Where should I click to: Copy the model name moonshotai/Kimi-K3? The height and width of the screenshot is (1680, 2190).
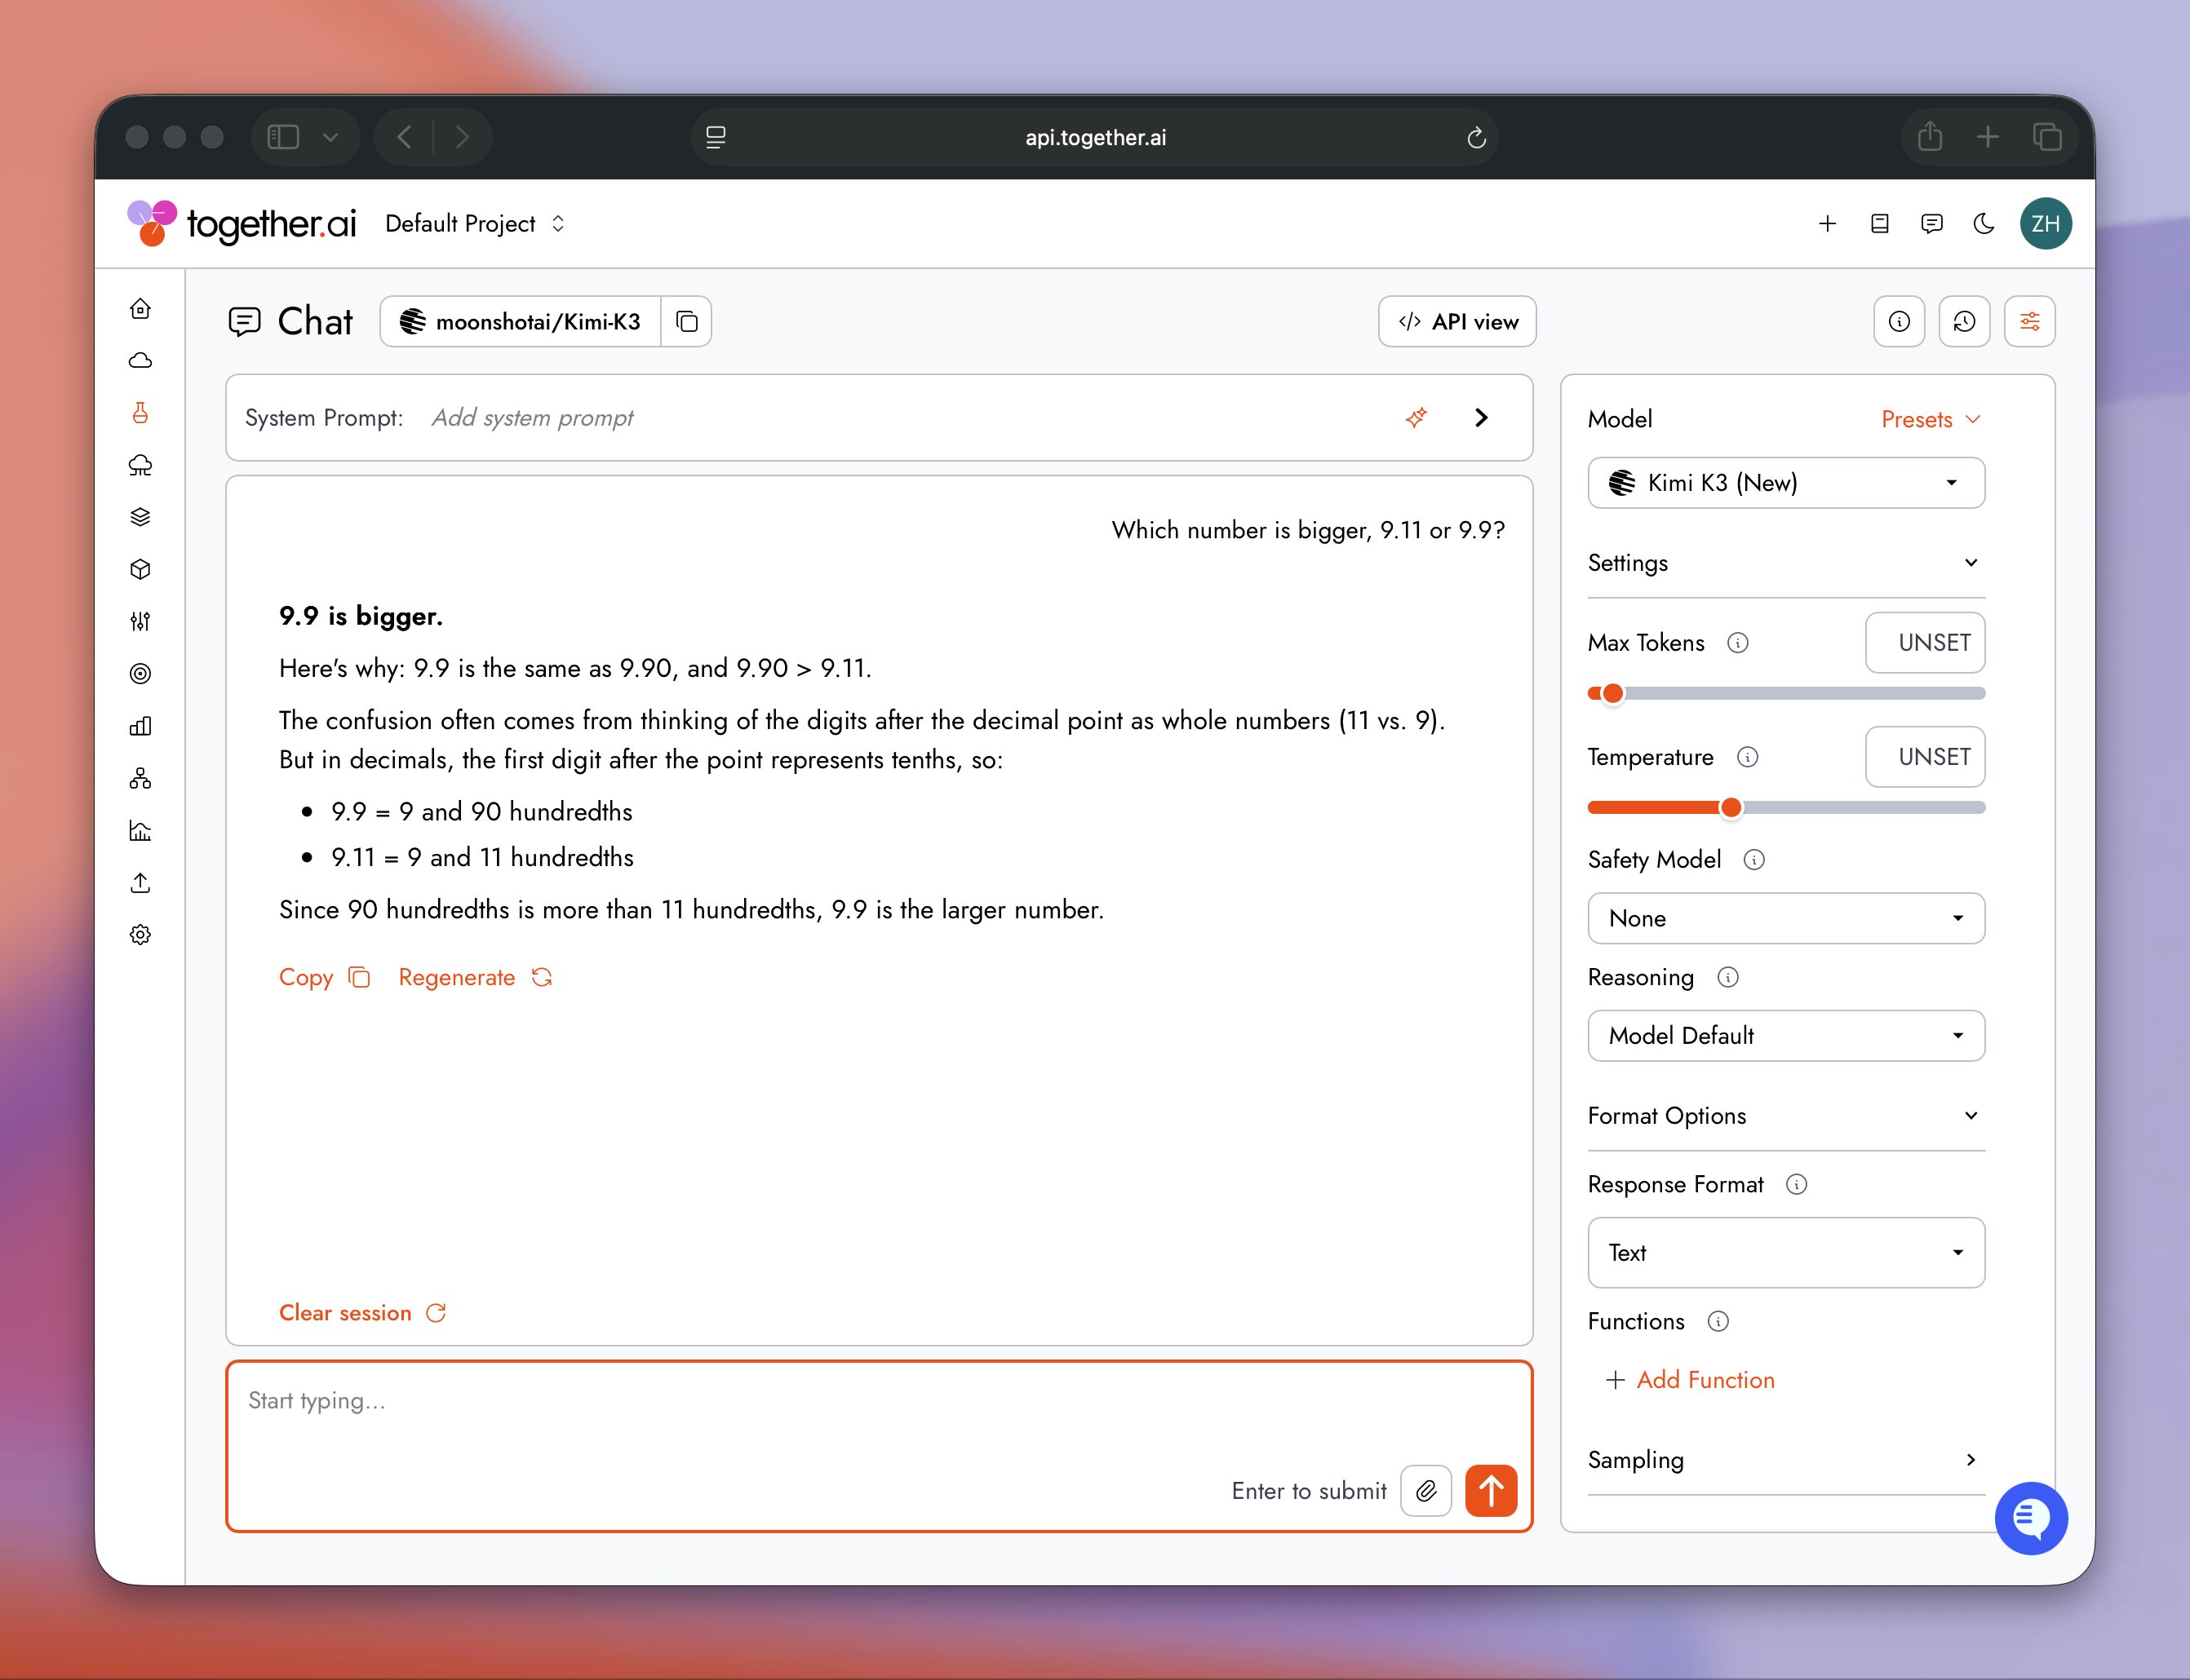(x=686, y=321)
